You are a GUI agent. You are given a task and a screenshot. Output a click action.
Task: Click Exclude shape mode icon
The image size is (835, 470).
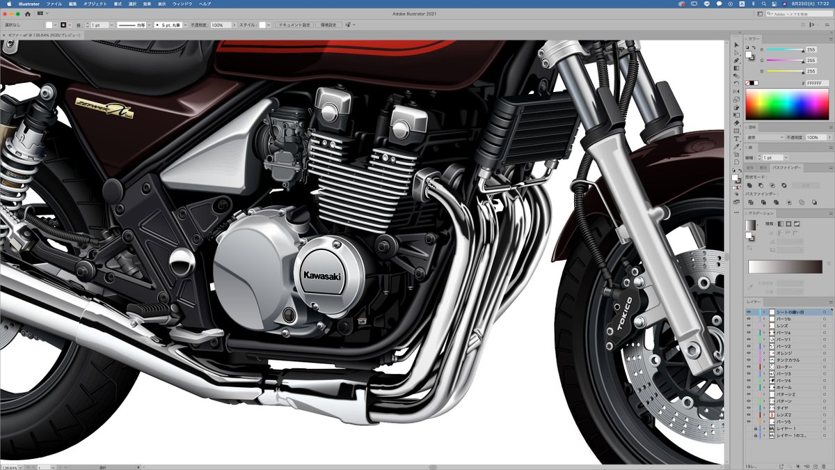point(784,185)
